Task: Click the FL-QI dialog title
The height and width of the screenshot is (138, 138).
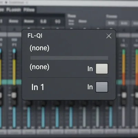Action: click(35, 36)
